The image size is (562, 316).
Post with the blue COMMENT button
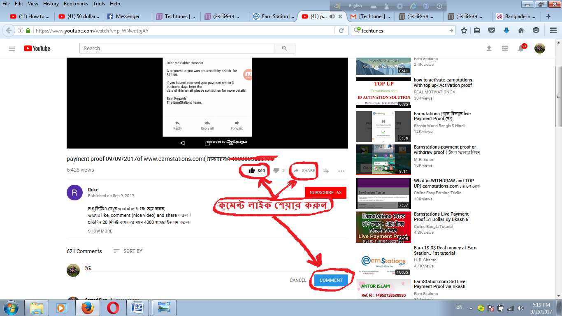click(x=331, y=280)
